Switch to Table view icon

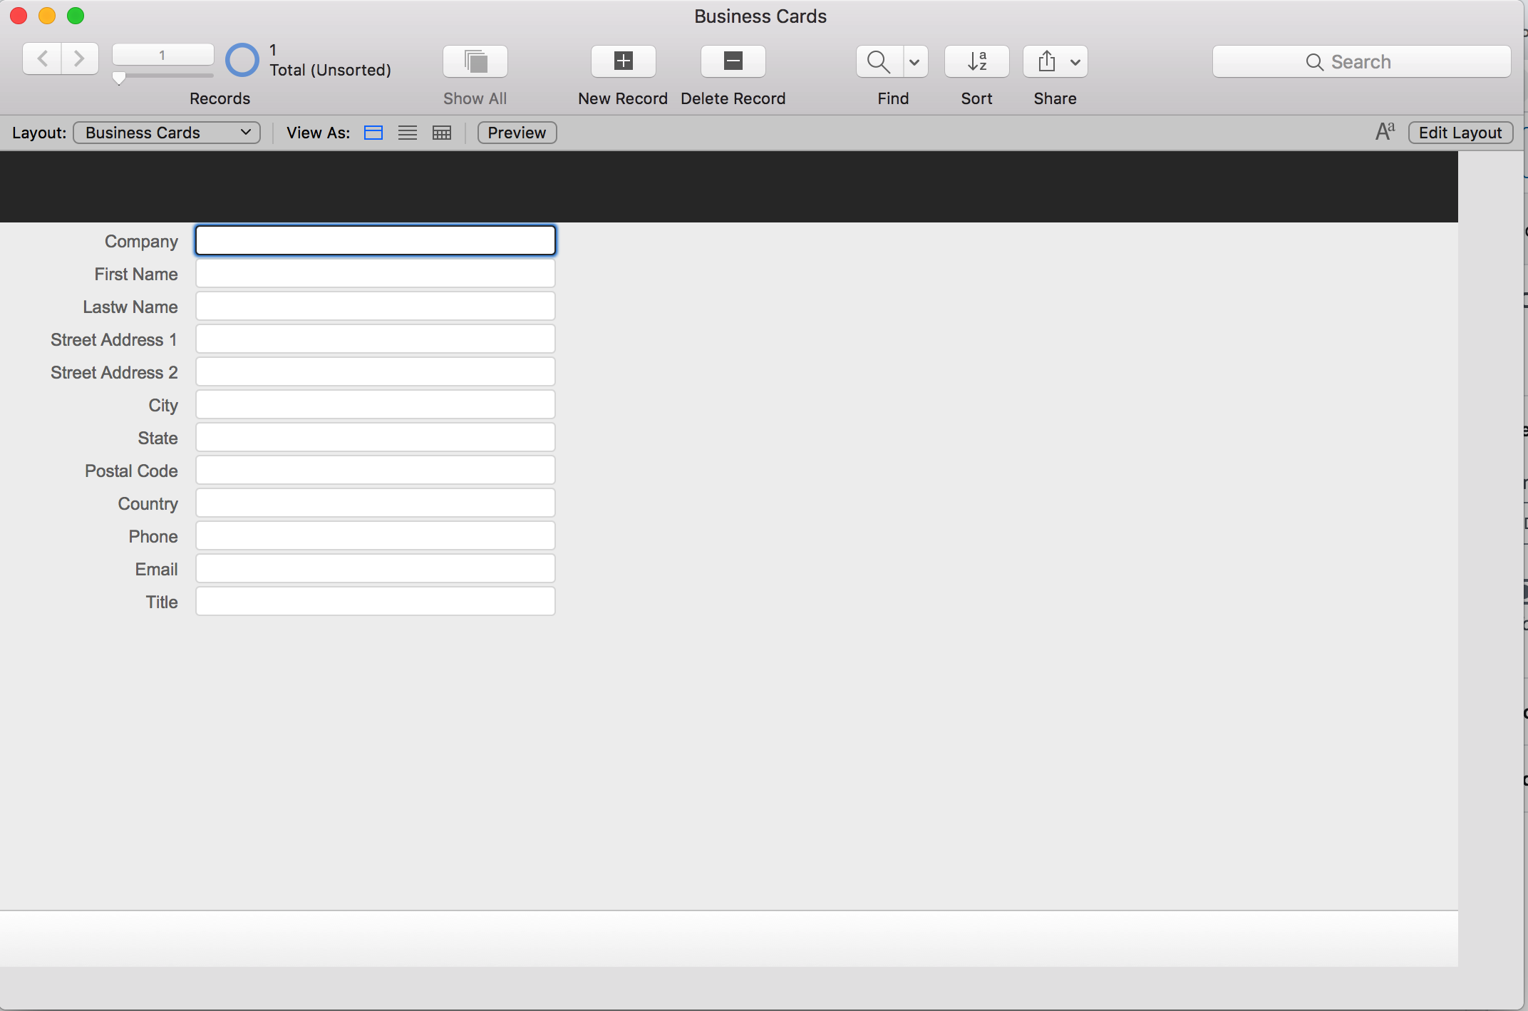pos(442,133)
